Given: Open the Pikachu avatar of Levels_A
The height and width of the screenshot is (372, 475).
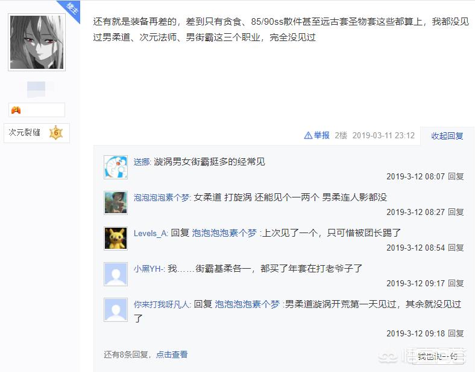Looking at the screenshot, I should (115, 238).
